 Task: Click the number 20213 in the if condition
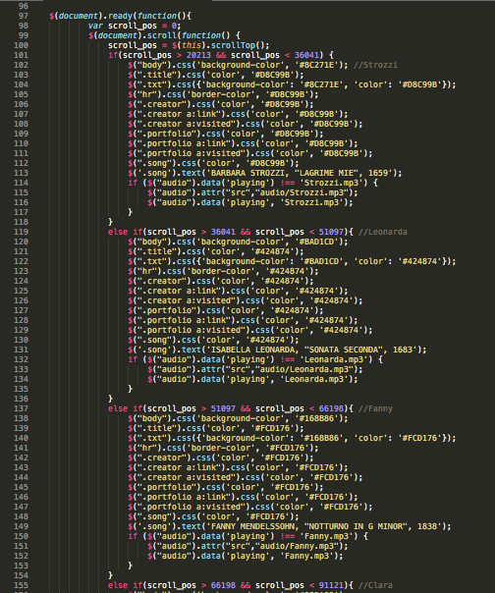[198, 55]
